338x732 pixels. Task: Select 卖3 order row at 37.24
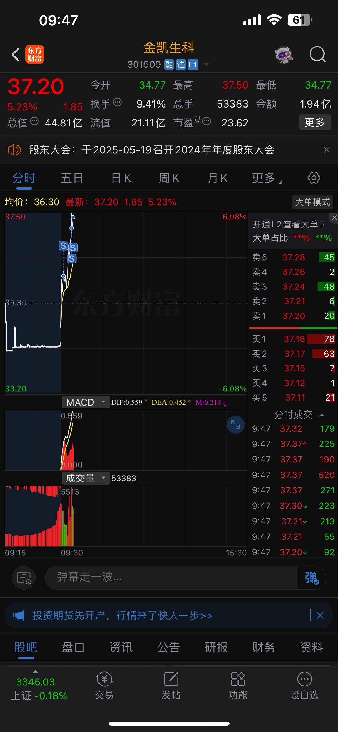click(293, 286)
